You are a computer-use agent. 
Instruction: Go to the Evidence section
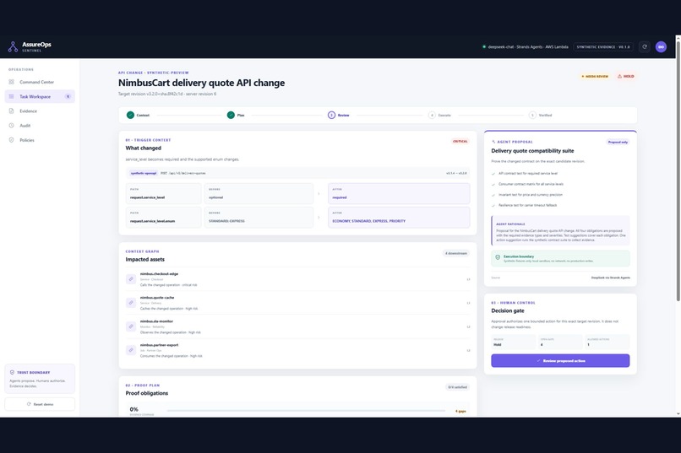tap(40, 111)
